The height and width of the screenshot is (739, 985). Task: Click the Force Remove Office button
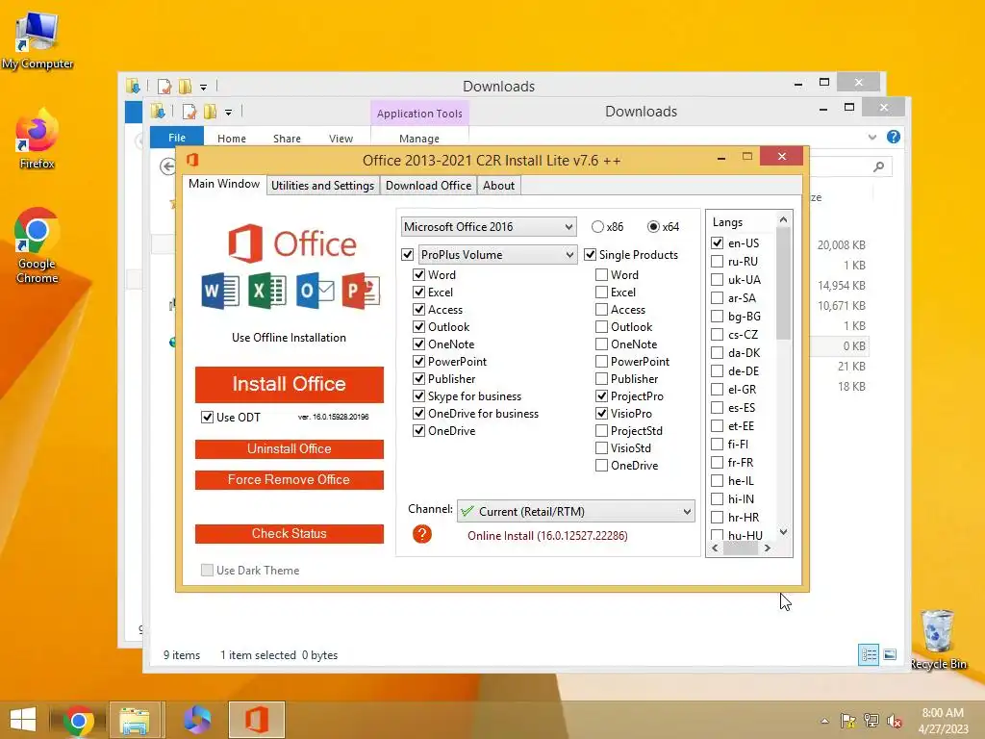[289, 479]
